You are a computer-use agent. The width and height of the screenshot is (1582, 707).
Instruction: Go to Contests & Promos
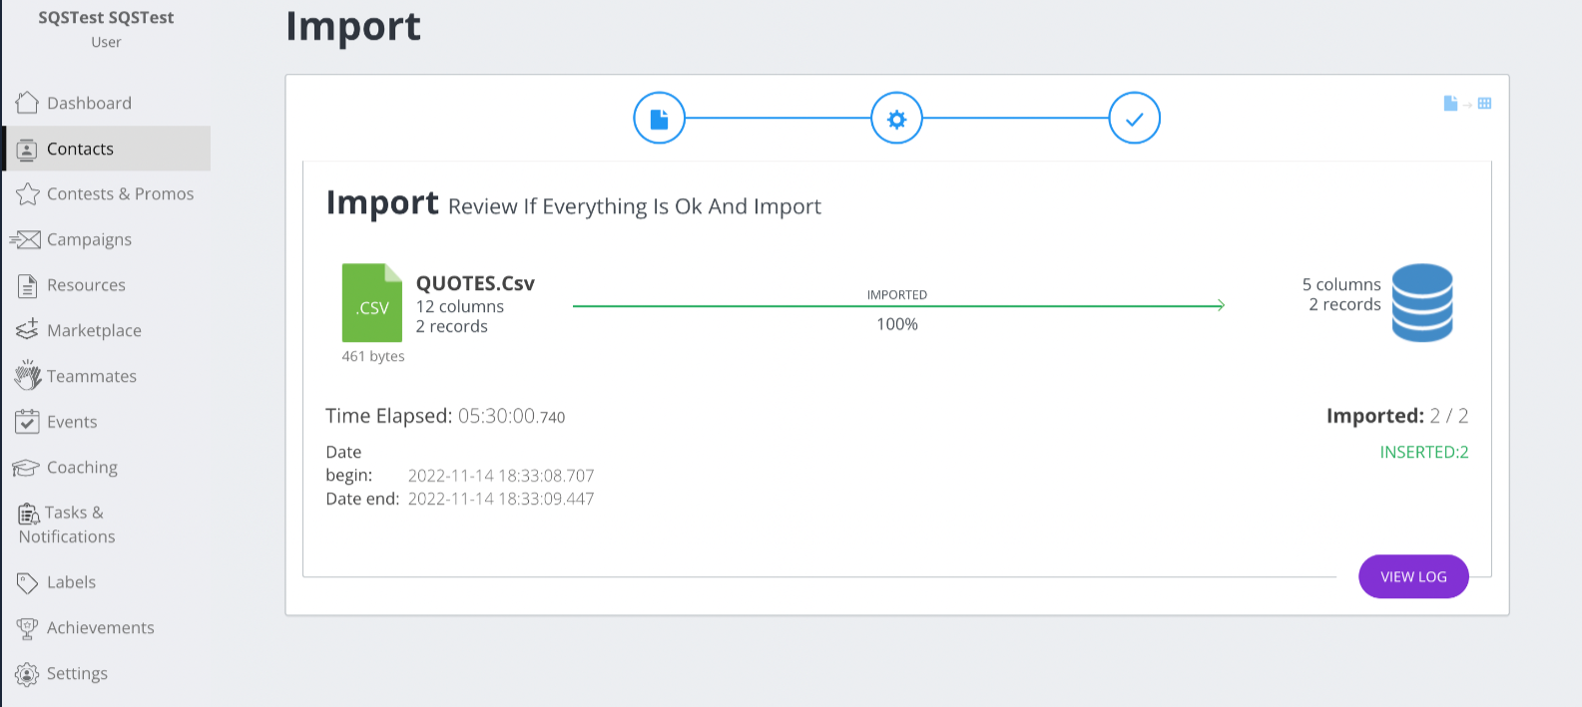point(120,194)
